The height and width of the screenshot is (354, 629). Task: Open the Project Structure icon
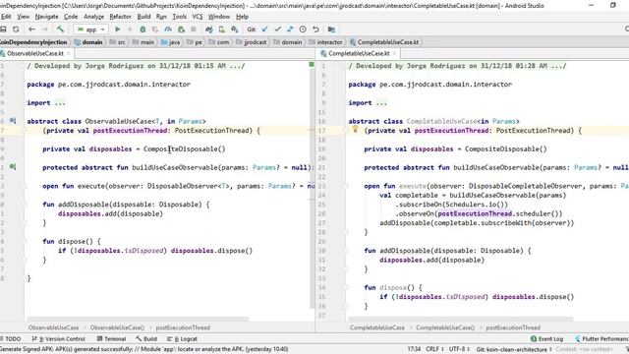click(x=331, y=29)
